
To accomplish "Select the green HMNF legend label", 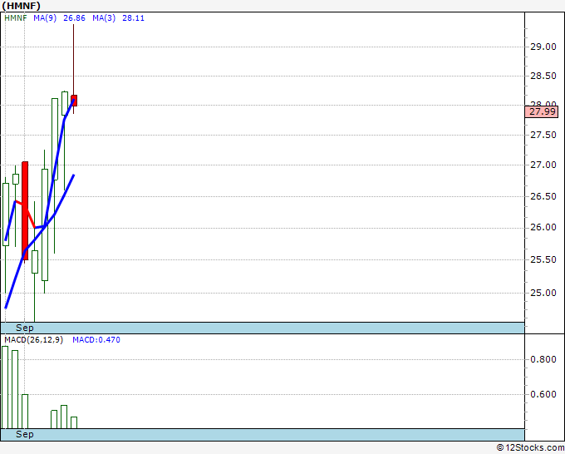I will 16,18.
